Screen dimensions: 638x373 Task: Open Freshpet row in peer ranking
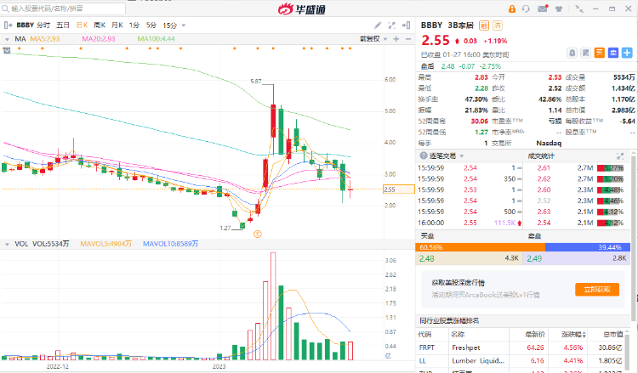pyautogui.click(x=522, y=348)
